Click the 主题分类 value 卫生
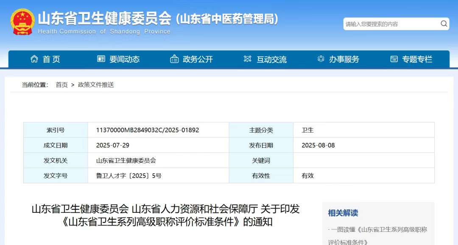The width and height of the screenshot is (458, 245). (x=307, y=130)
